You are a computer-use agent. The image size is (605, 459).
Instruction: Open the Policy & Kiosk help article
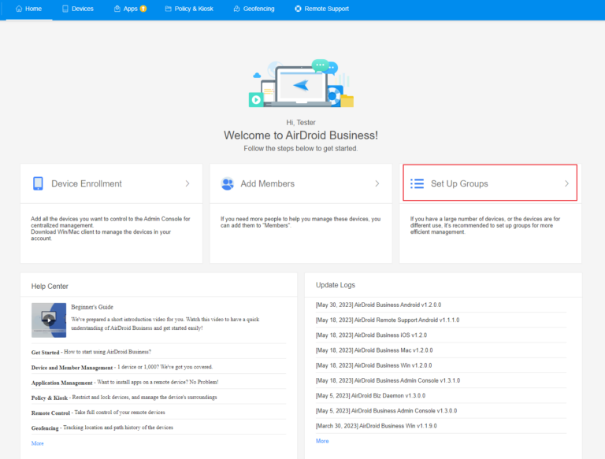pos(124,398)
